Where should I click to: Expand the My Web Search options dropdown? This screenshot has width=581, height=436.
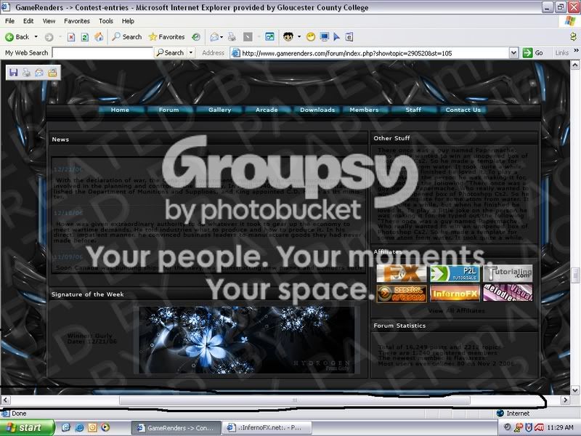pyautogui.click(x=191, y=52)
